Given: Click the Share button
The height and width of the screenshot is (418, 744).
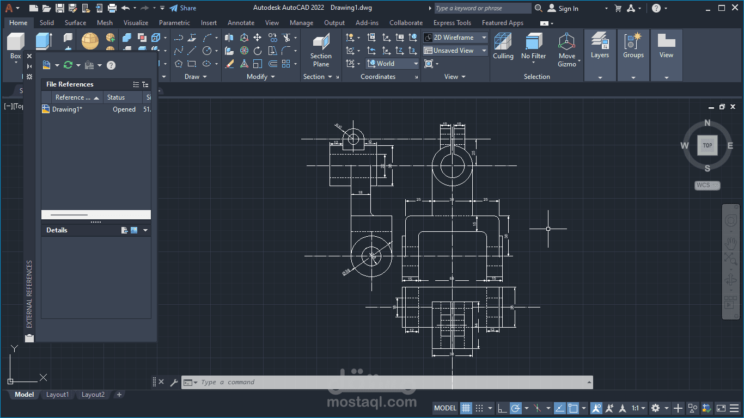Looking at the screenshot, I should (x=182, y=8).
